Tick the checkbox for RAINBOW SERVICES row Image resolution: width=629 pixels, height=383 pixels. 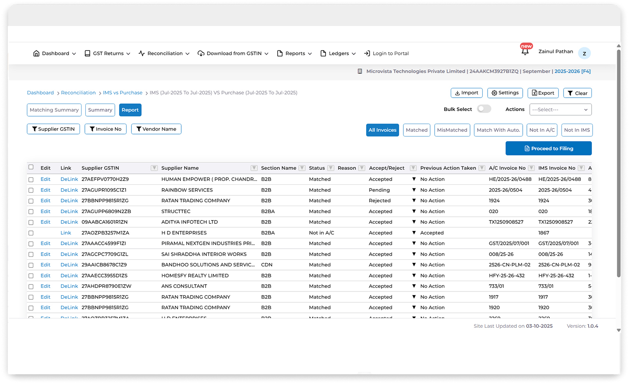click(31, 190)
